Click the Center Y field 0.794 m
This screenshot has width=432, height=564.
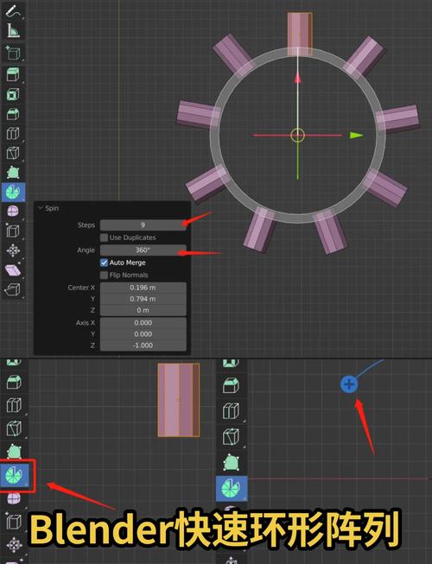[143, 299]
